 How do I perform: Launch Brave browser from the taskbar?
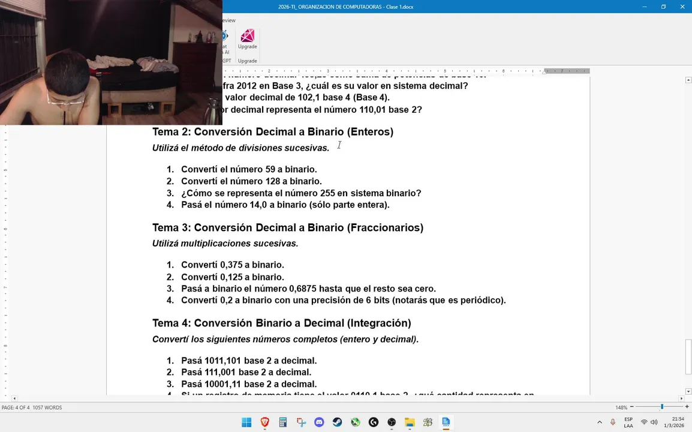pos(264,422)
